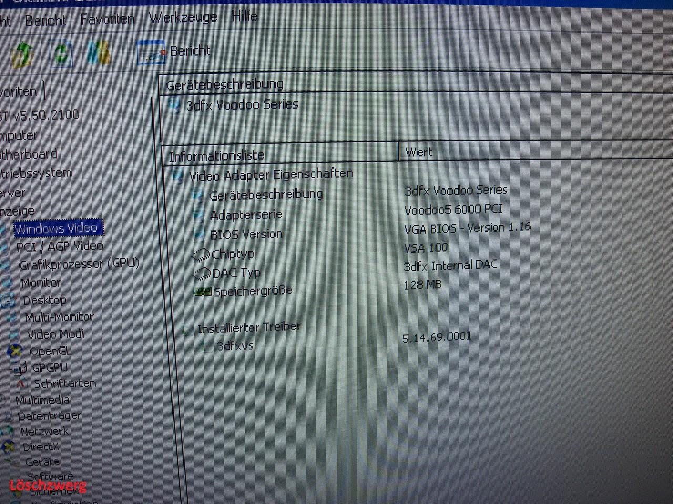Click the 3dfx Internal DAC value

pyautogui.click(x=451, y=266)
